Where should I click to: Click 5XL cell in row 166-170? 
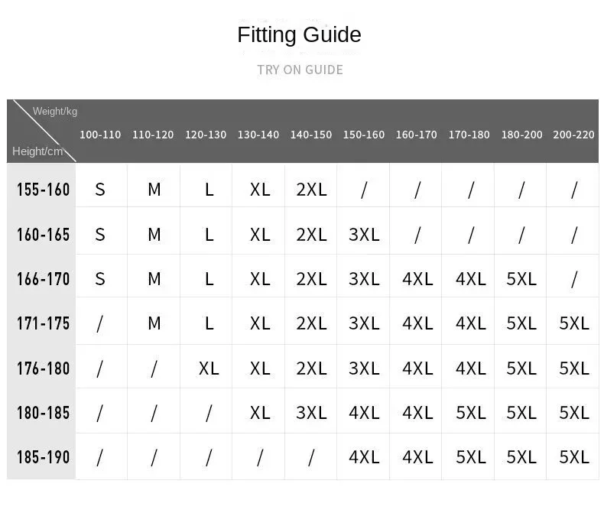click(521, 279)
